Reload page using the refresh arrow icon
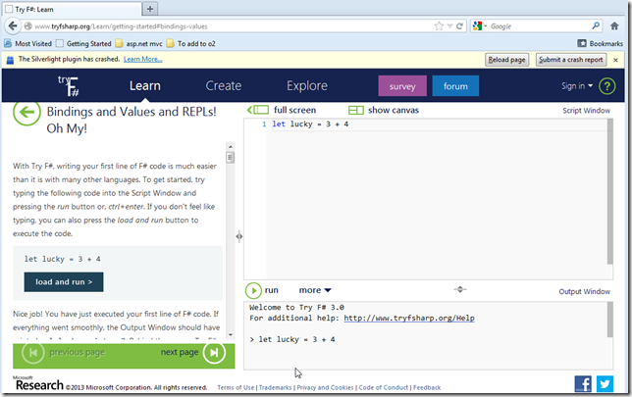632x397 pixels. pos(459,26)
